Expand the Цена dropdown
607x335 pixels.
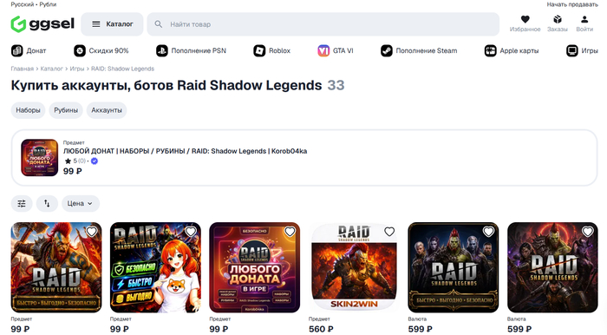point(80,203)
